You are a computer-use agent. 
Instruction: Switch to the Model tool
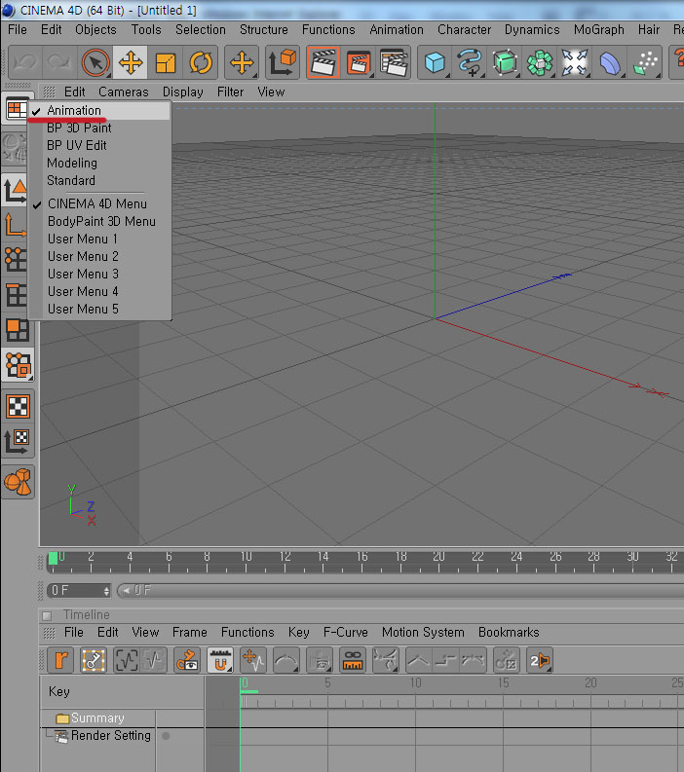coord(17,191)
